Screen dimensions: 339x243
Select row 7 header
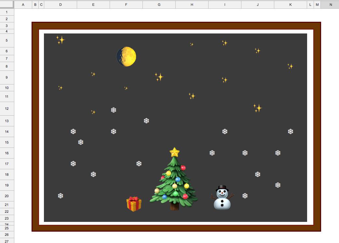(7, 58)
